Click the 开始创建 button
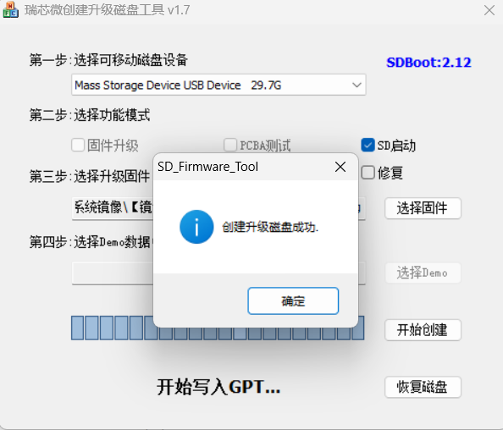Screen dimensions: 503x430 click(x=423, y=330)
